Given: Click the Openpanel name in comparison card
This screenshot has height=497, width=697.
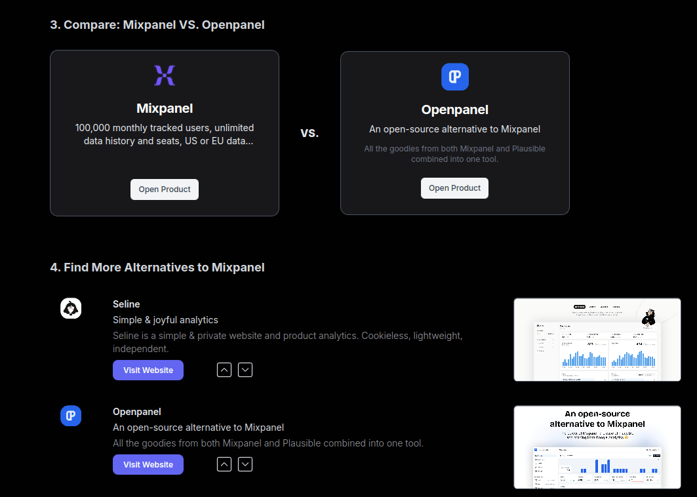Looking at the screenshot, I should point(454,109).
